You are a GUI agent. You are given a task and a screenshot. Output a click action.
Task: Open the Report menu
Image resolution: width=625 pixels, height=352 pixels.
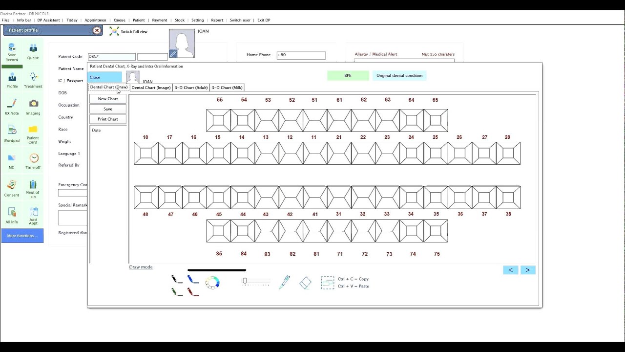217,20
